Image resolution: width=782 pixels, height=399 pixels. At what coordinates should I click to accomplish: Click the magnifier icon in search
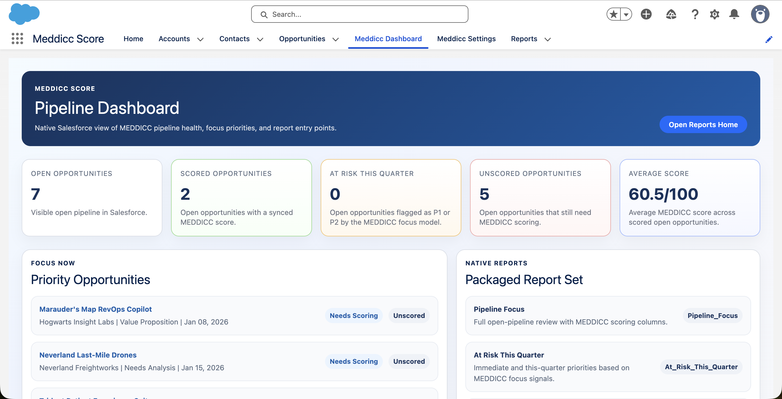(x=264, y=15)
